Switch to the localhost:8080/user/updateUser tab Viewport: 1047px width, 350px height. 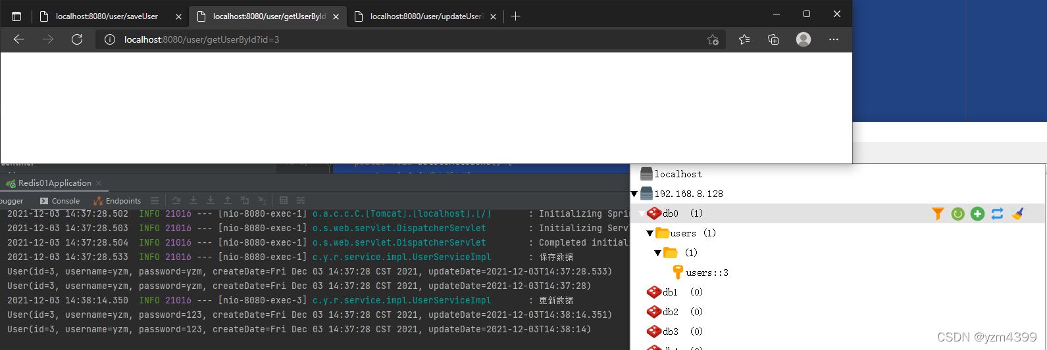pos(425,16)
